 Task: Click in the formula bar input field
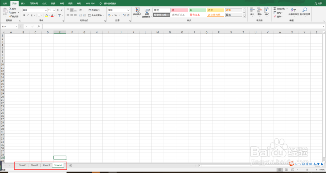[x=183, y=27]
